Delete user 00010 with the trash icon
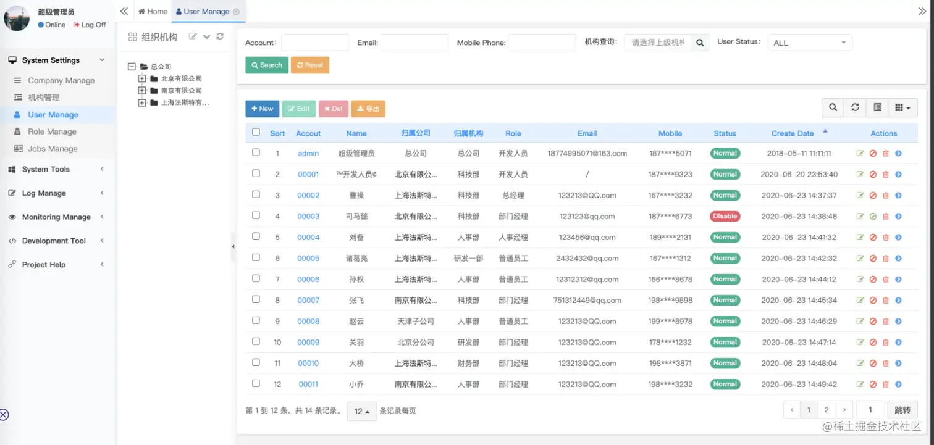 (885, 364)
